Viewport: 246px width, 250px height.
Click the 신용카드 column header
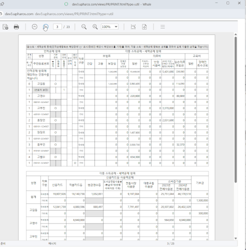[57, 185]
